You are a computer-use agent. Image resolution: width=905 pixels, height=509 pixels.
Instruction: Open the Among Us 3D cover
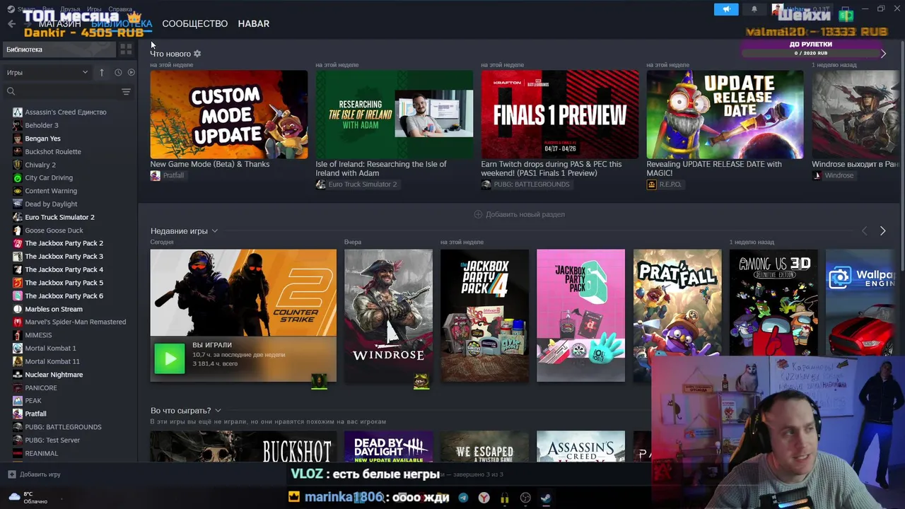coord(773,303)
